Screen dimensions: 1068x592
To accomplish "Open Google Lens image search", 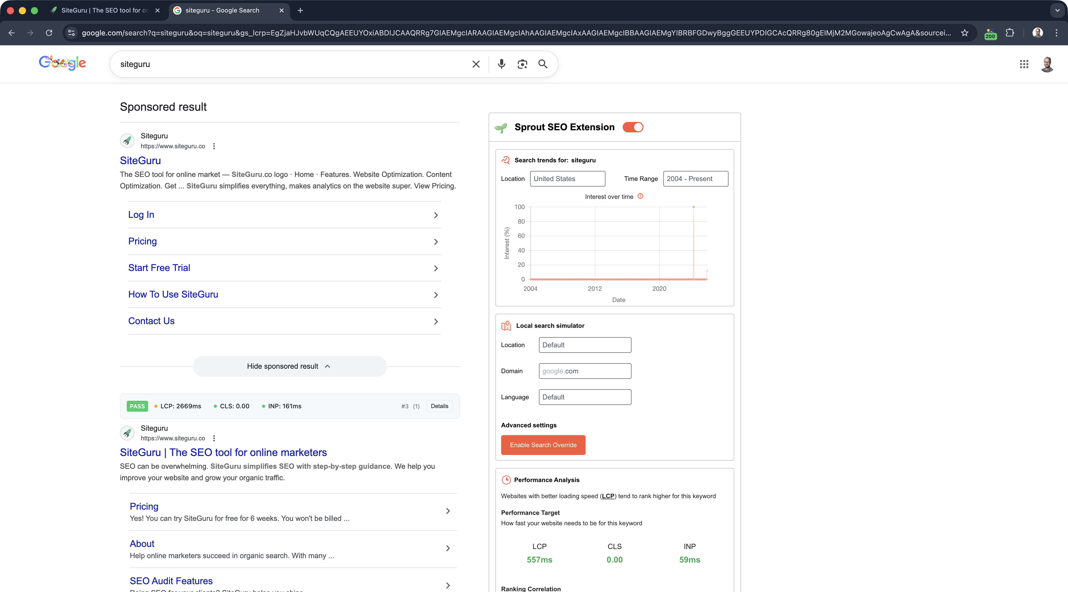I will pyautogui.click(x=522, y=64).
